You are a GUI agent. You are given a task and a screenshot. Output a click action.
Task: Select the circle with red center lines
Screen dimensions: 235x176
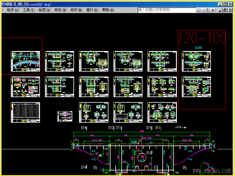click(142, 158)
